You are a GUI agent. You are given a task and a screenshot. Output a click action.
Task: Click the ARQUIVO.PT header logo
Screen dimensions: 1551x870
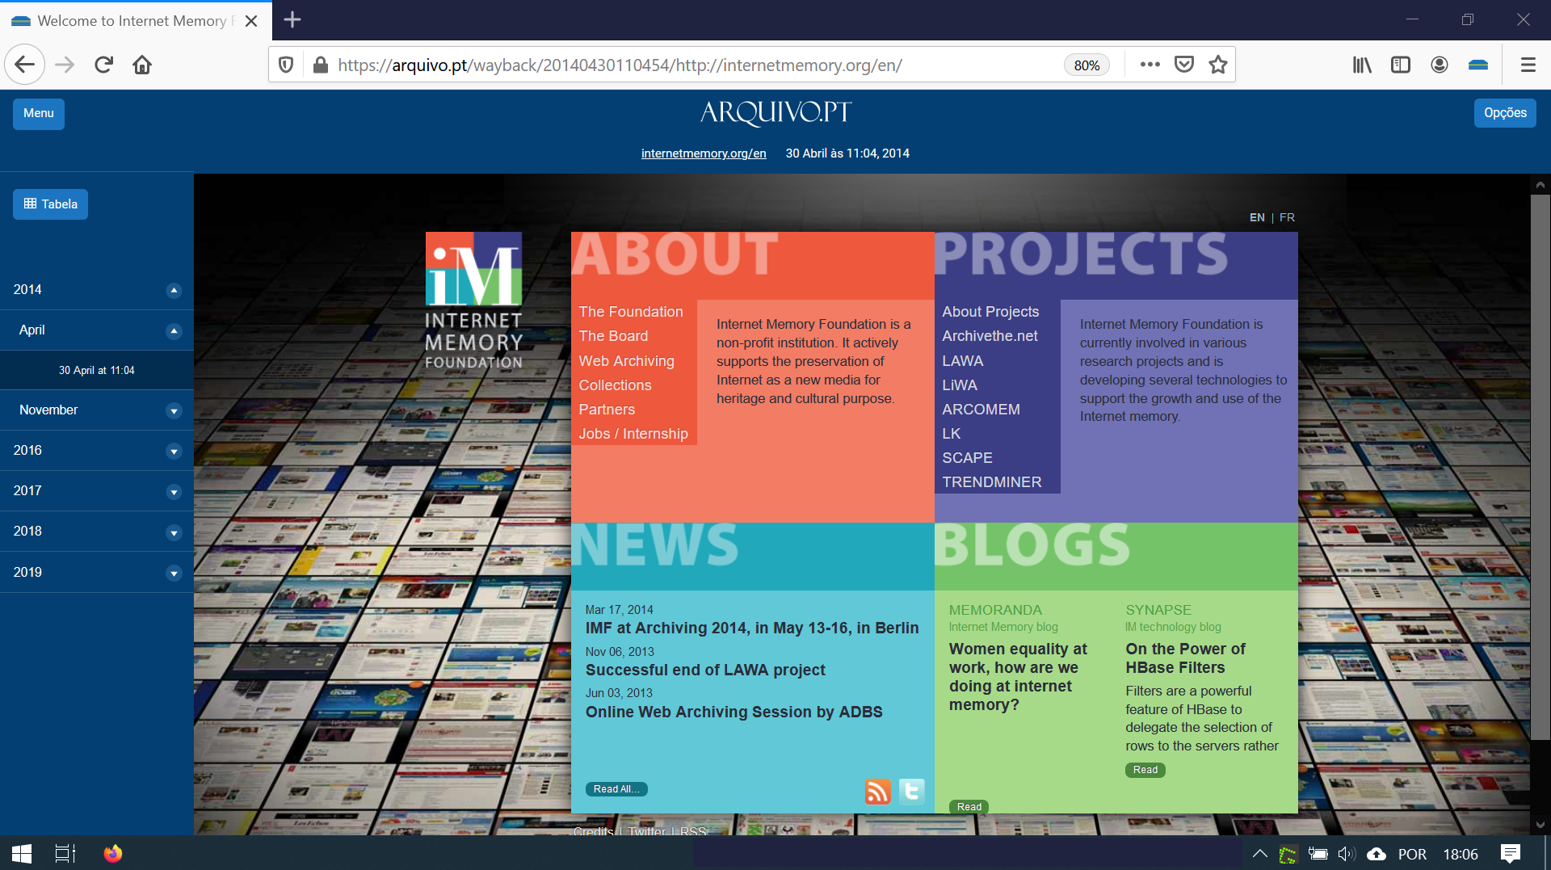click(775, 112)
